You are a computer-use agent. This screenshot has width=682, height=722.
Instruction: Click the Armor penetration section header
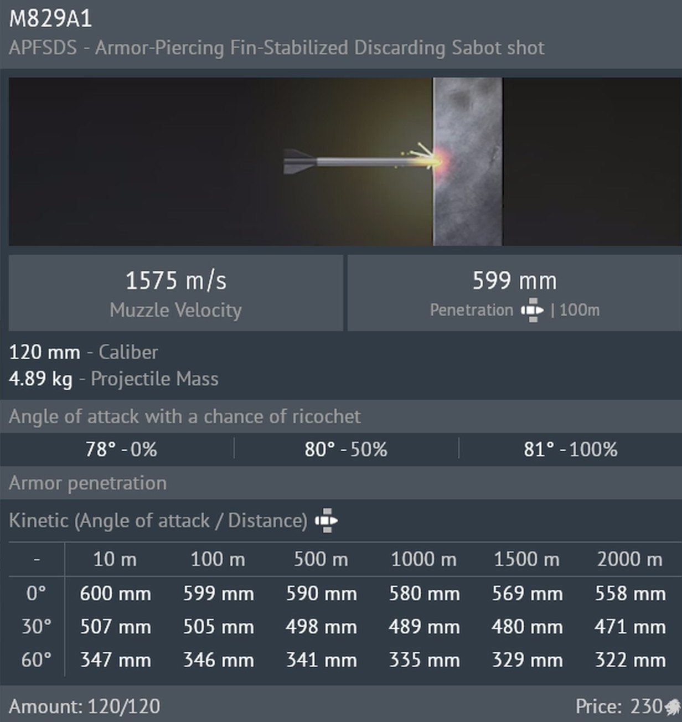pyautogui.click(x=88, y=483)
